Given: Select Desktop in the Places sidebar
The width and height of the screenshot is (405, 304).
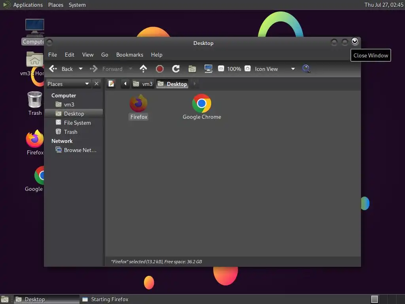Looking at the screenshot, I should point(74,114).
